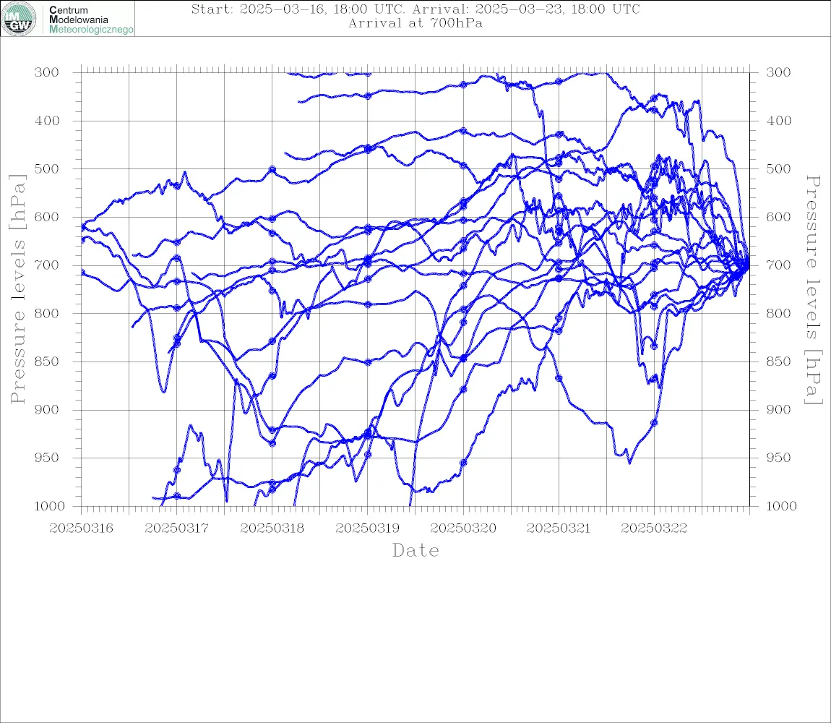831x723 pixels.
Task: Click the left axis label 600
Action: (47, 217)
